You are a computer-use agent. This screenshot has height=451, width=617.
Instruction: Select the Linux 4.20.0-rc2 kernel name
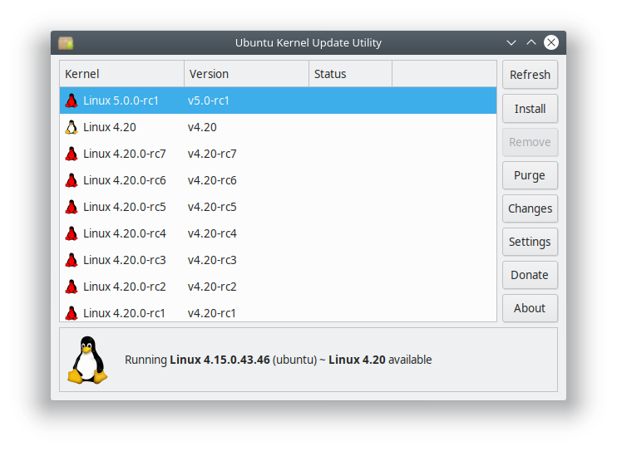[125, 287]
